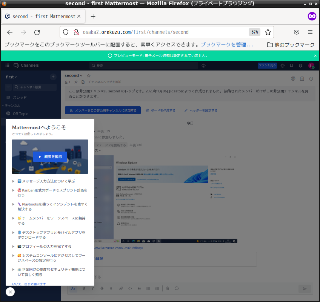320x302 pixels.
Task: Click the Mattermost search field
Action: click(144, 66)
